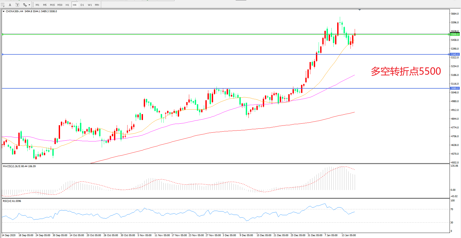Switch chart to M30 timeframe
The height and width of the screenshot is (238, 461).
[x=60, y=5]
